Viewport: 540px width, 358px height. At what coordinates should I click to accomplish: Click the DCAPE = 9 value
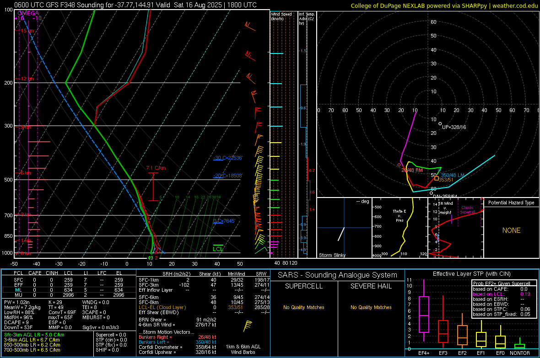pyautogui.click(x=16, y=322)
